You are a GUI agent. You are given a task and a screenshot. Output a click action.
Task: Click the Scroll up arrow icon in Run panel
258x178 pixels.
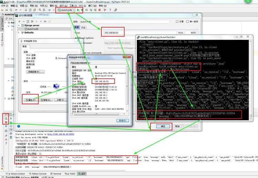tap(11, 119)
